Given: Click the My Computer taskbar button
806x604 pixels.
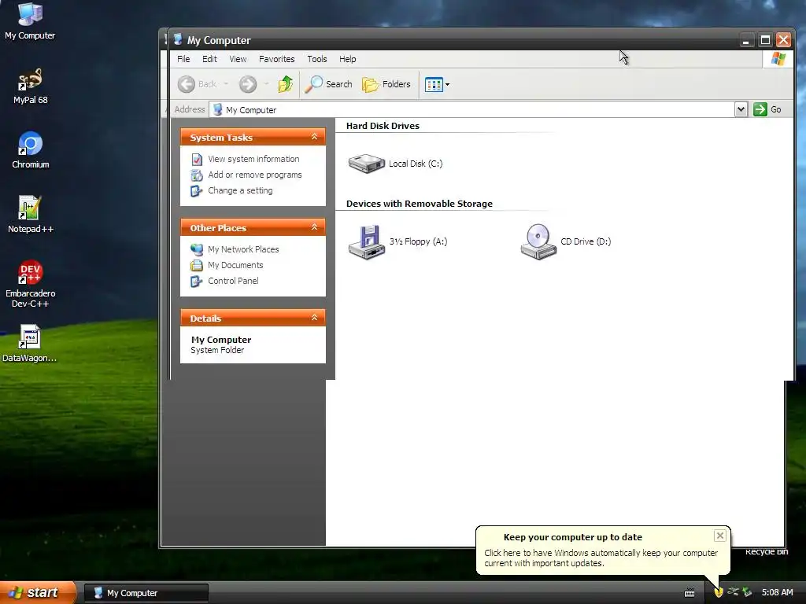Looking at the screenshot, I should pyautogui.click(x=146, y=593).
